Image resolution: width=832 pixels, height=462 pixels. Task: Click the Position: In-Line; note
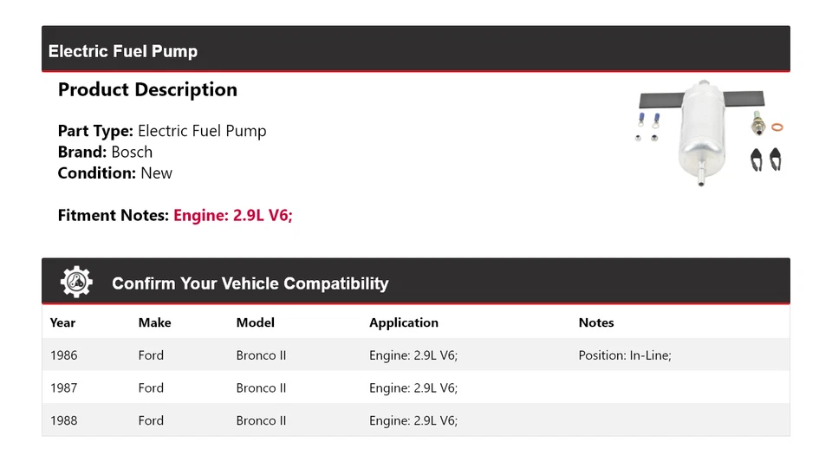tap(624, 355)
